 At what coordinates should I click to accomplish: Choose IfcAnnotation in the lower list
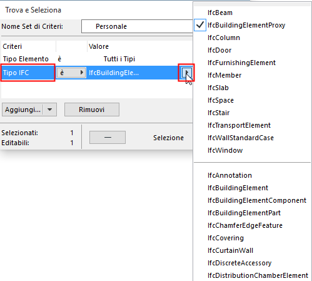point(252,175)
